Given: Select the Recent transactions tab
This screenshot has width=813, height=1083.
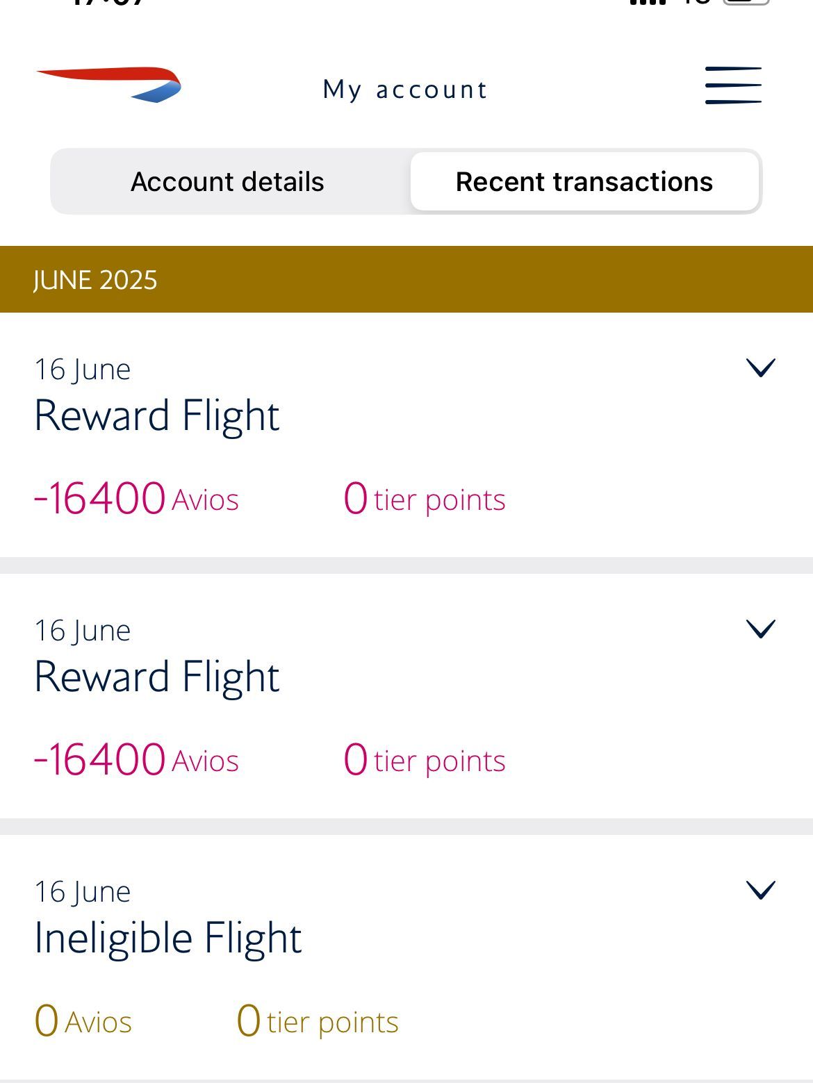Looking at the screenshot, I should (x=584, y=182).
